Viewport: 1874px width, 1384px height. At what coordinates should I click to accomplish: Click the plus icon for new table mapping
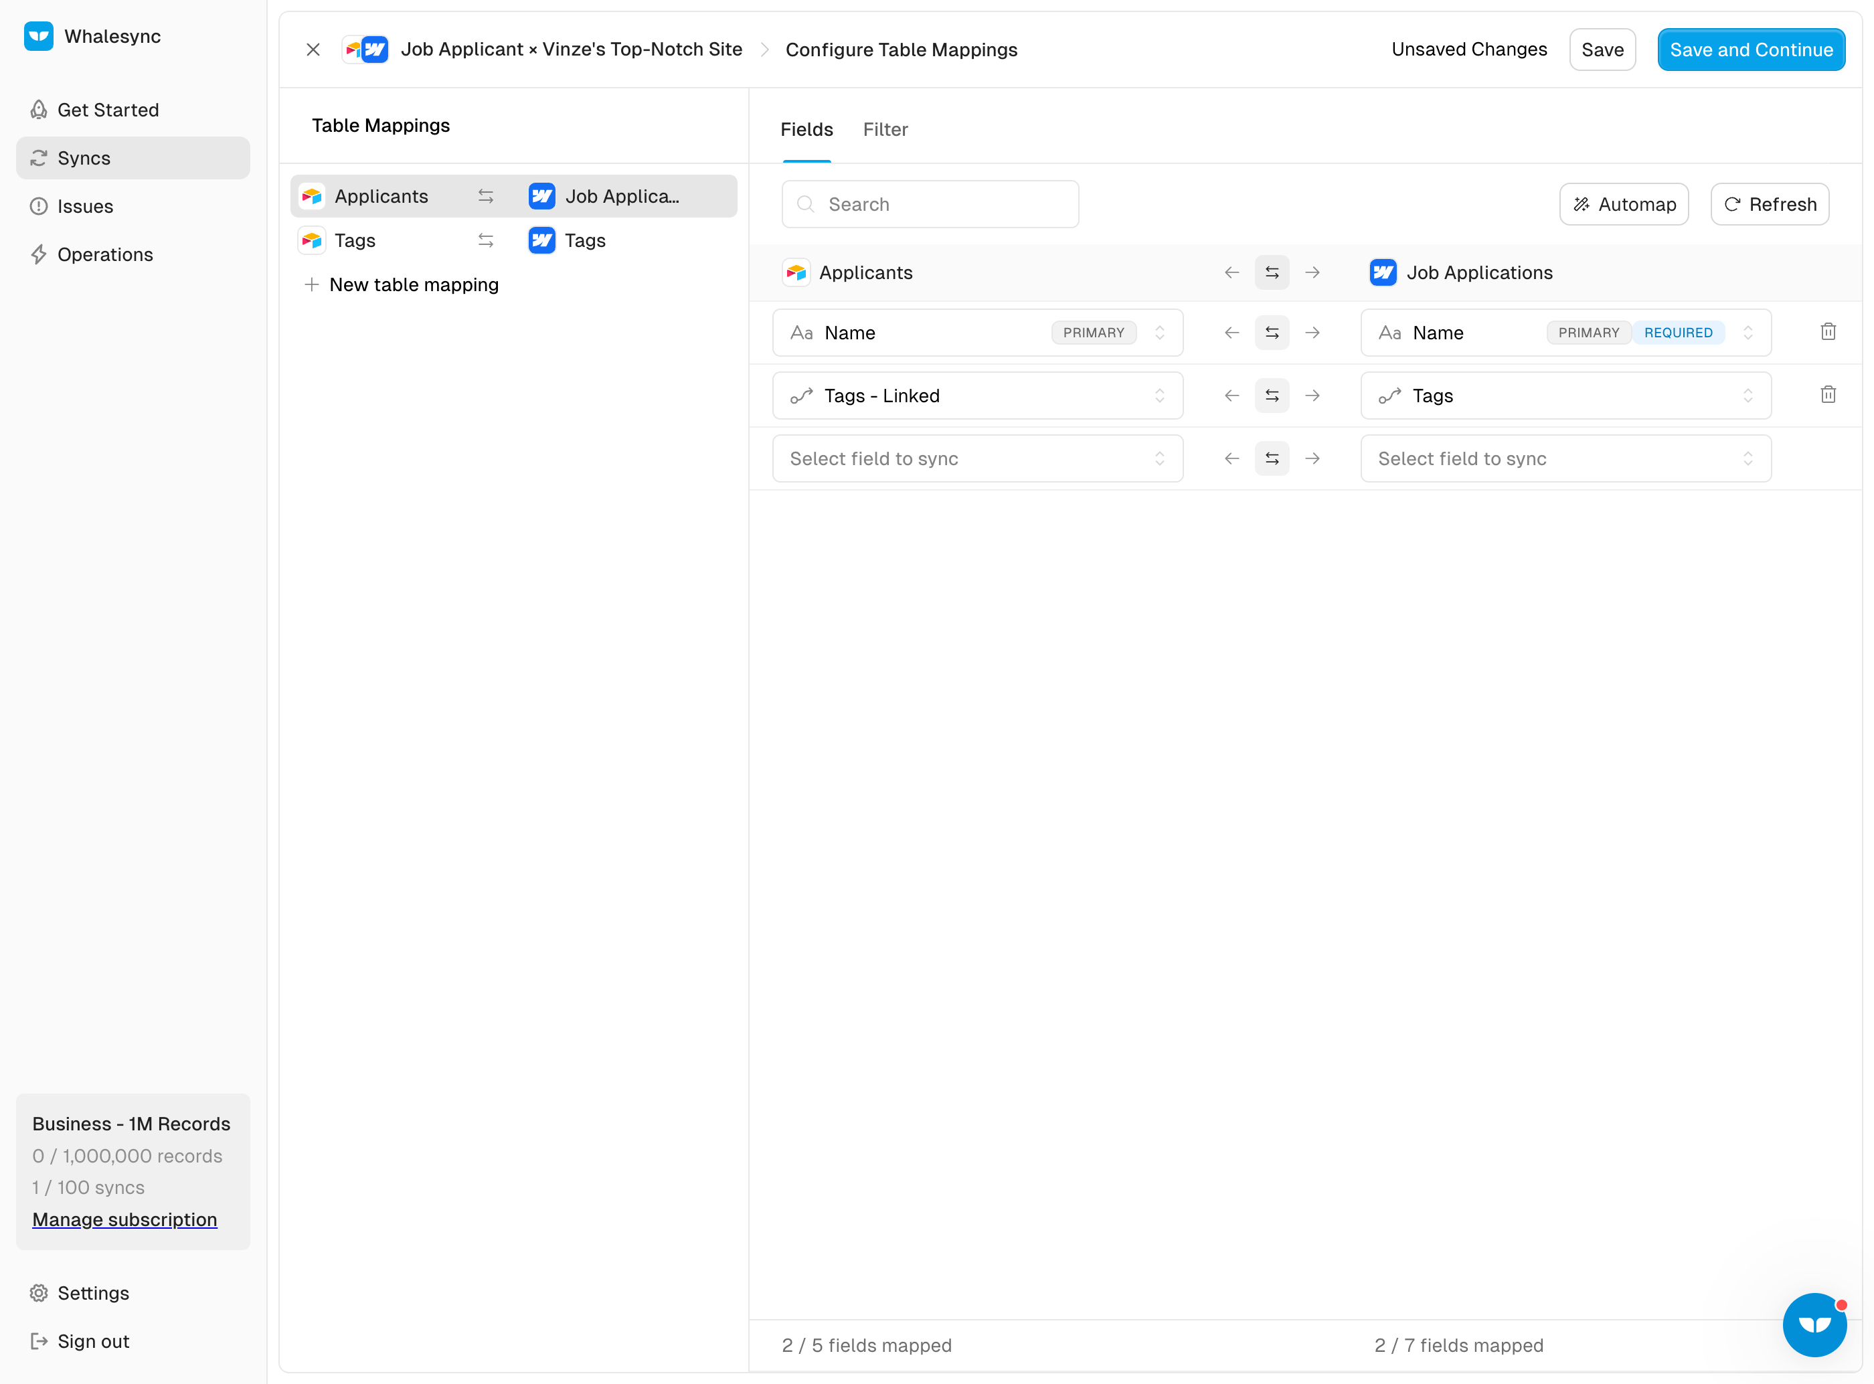[312, 285]
